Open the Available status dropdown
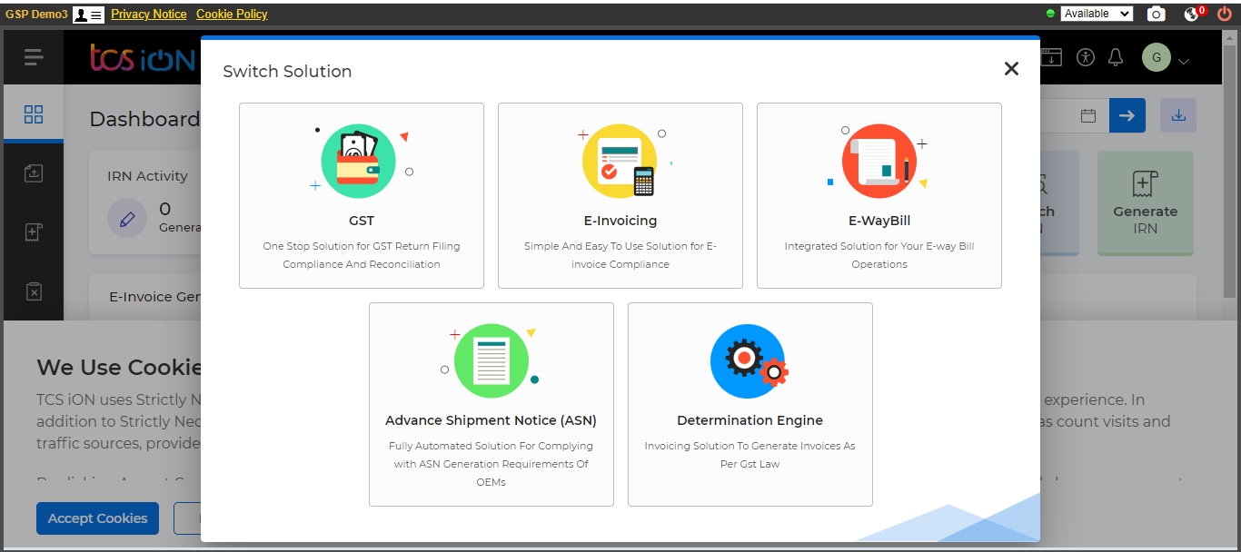 coord(1097,14)
